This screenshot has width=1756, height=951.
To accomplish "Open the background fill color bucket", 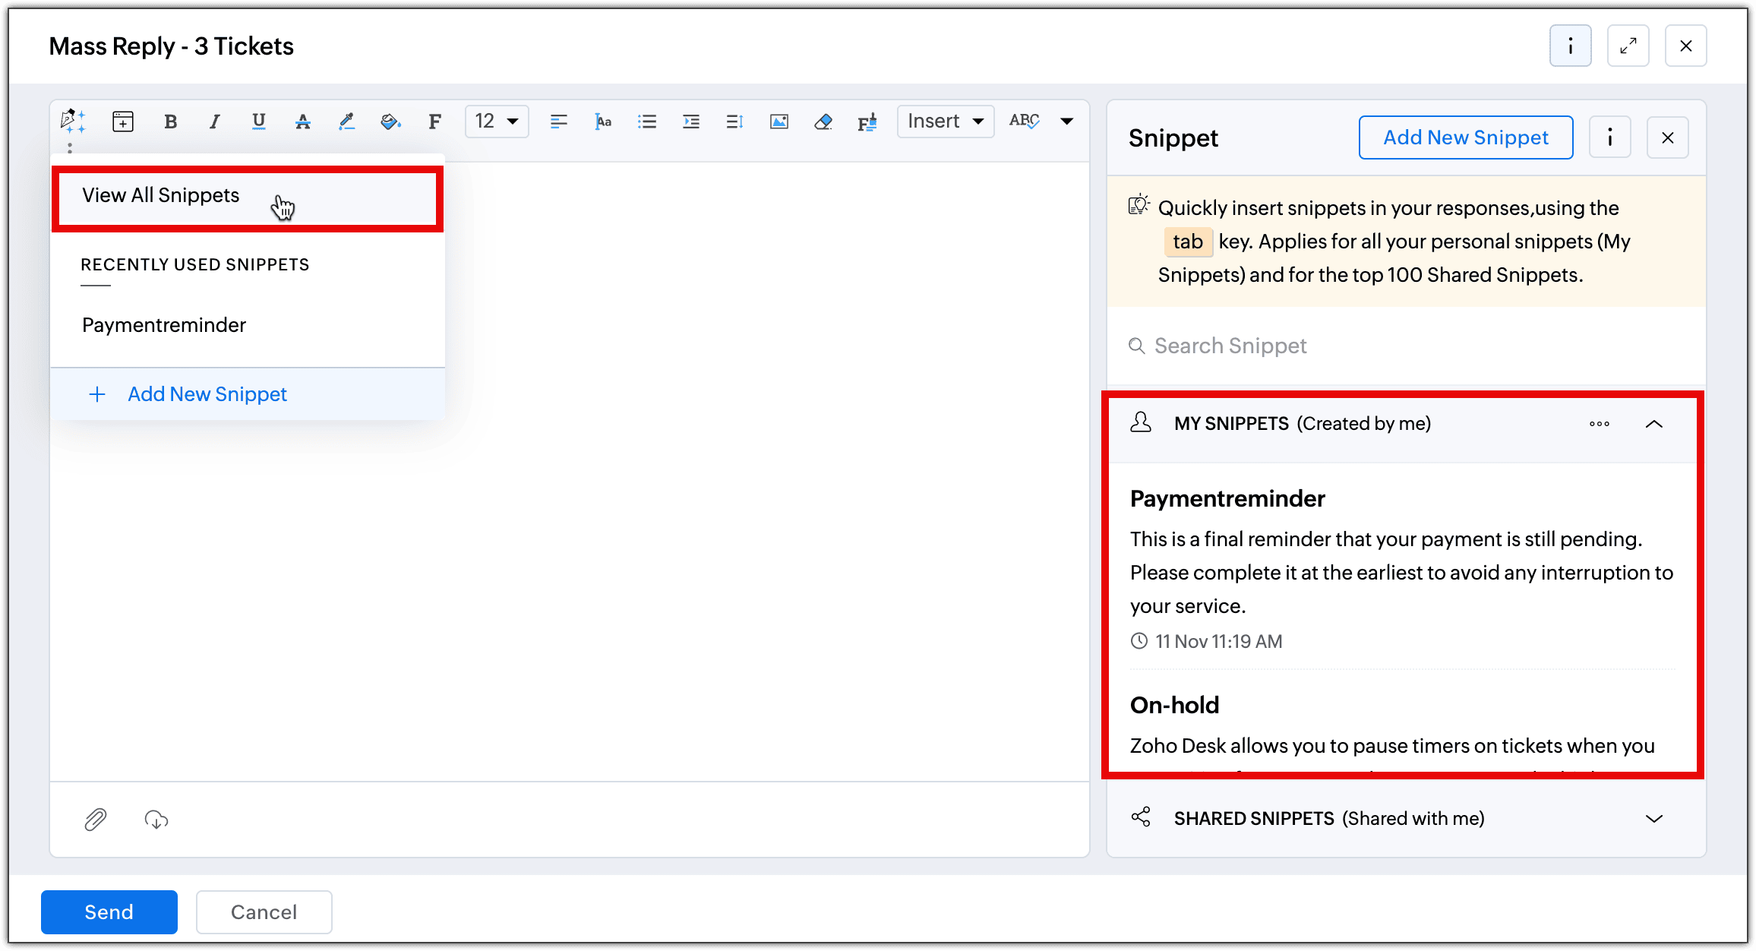I will (x=390, y=122).
